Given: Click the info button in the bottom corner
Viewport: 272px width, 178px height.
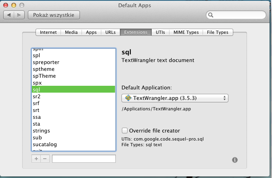Looking at the screenshot, I should pyautogui.click(x=235, y=160).
